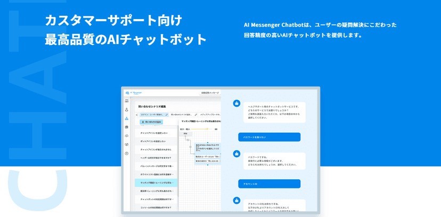
Task: Open the cloud upload sidebar icon
Action: tap(127, 136)
